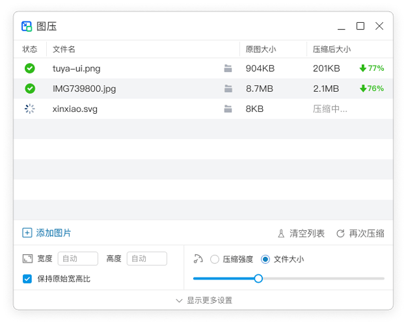Sort by 原图大小 column header
Viewport: 406px width, 325px height.
tap(261, 49)
